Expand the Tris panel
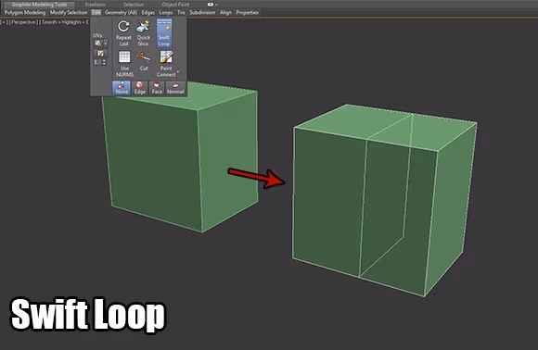Screen dimensions: 538x350 181,13
